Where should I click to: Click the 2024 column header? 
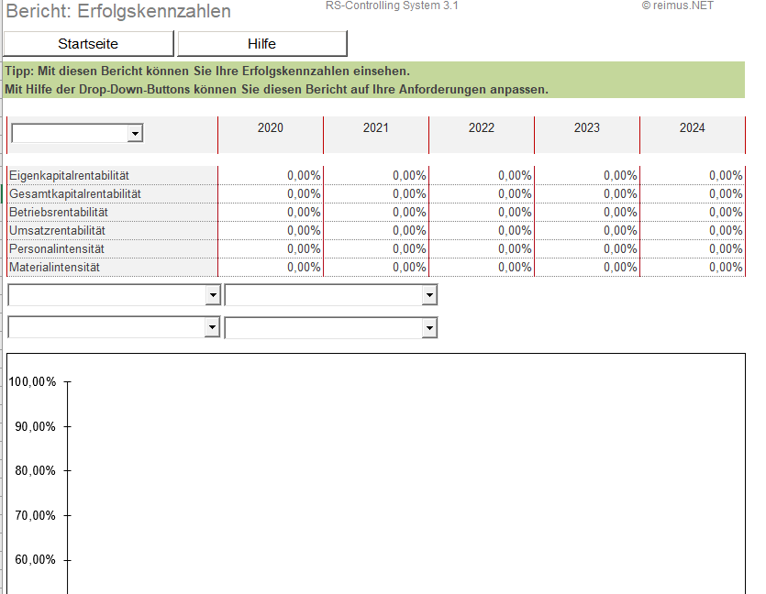(x=692, y=128)
